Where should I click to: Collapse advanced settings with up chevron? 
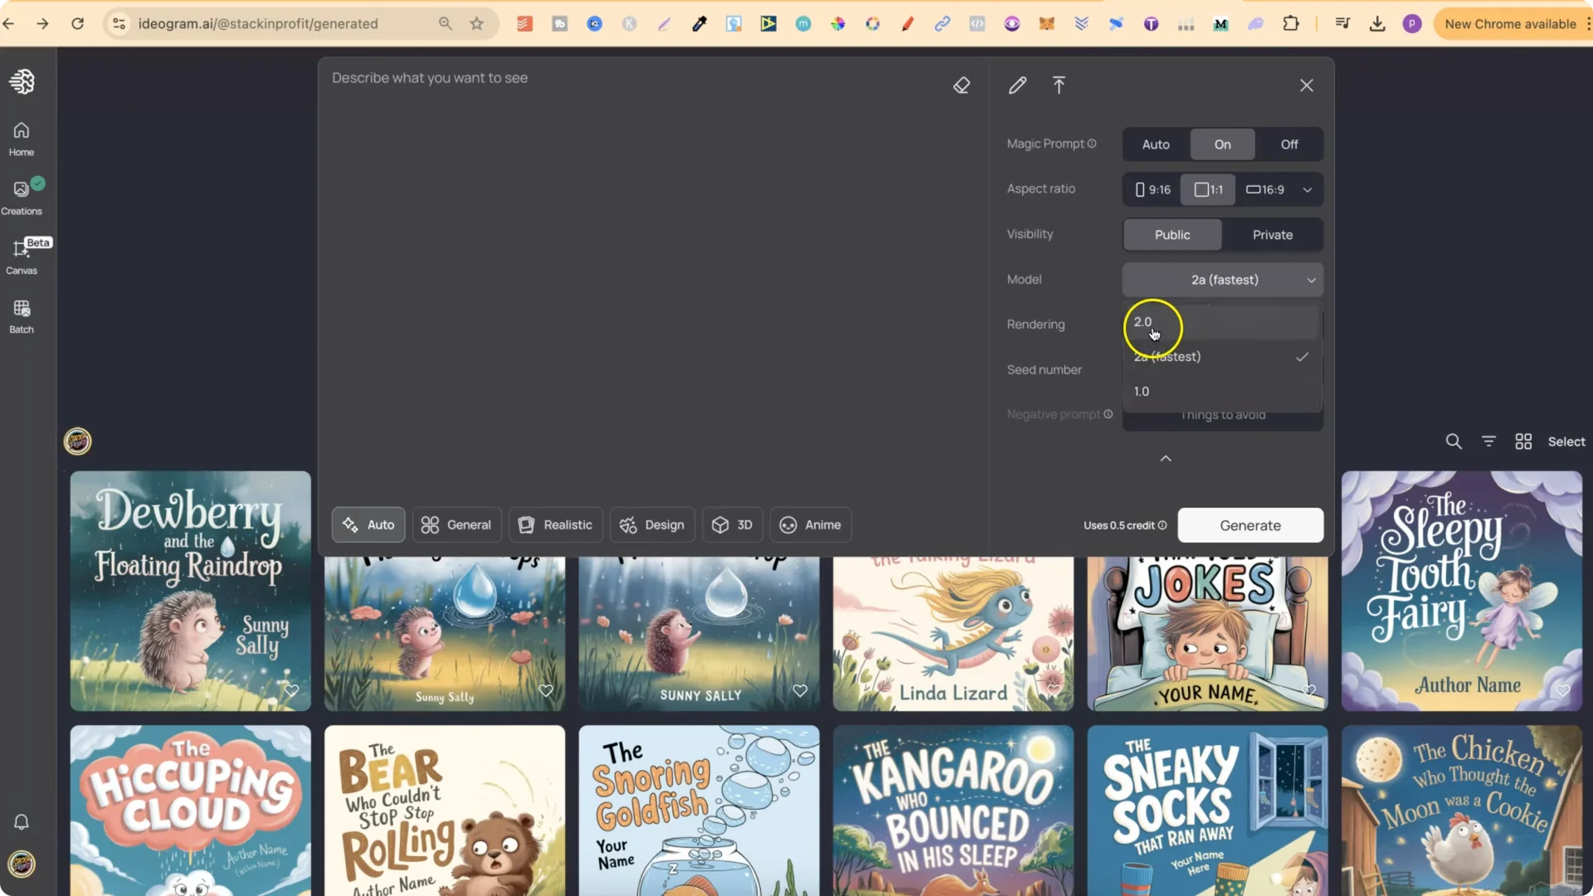[x=1166, y=459]
